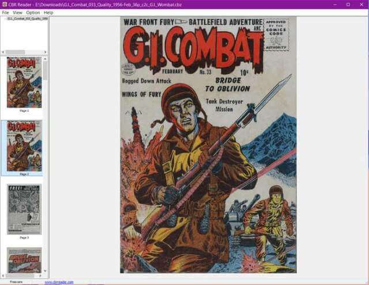The width and height of the screenshot is (369, 285).
Task: Open the View menu
Action: point(17,13)
